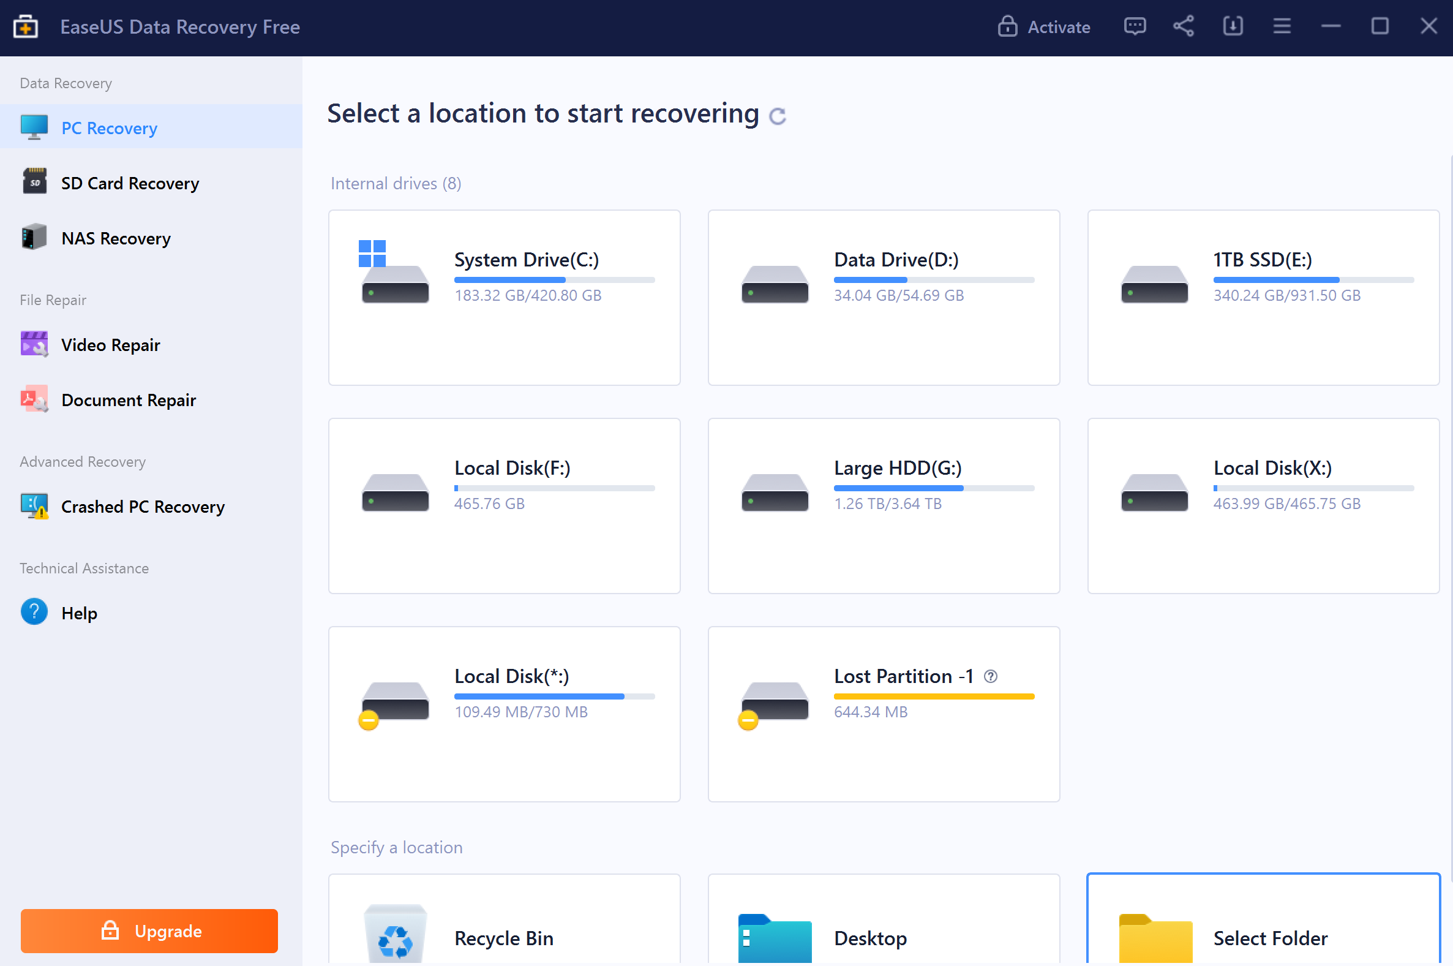The image size is (1453, 966).
Task: Open Document Repair from sidebar
Action: pos(128,400)
